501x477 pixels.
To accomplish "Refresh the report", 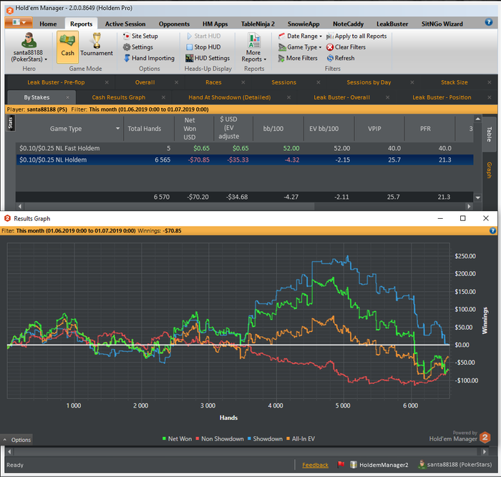I will (341, 58).
